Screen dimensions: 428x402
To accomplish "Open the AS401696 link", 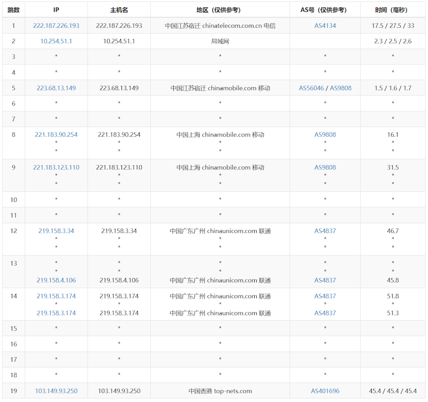I will point(325,391).
